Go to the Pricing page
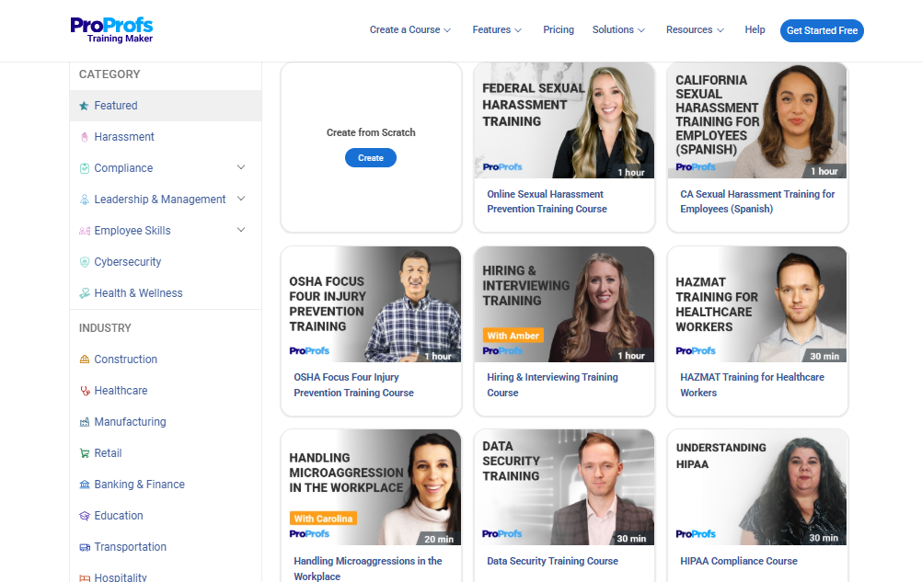This screenshot has height=582, width=922. coord(559,30)
